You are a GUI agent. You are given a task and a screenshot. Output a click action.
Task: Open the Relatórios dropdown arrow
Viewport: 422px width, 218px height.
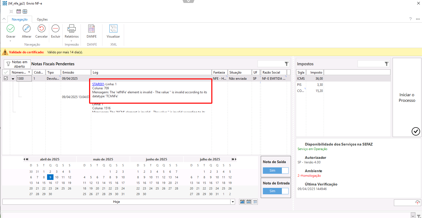71,41
